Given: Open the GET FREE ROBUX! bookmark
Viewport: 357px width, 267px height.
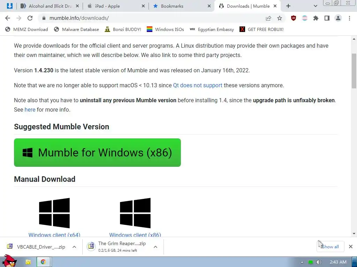Looking at the screenshot, I should click(x=261, y=29).
